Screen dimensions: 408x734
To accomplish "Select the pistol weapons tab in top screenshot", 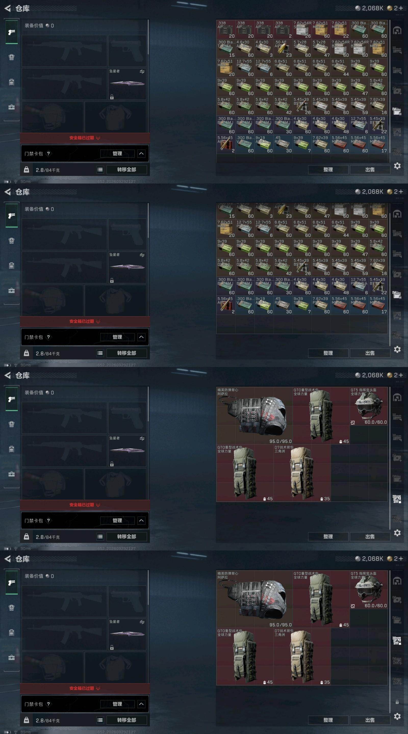I will (x=11, y=32).
